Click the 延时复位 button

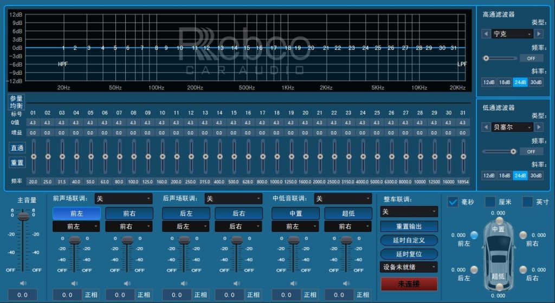tap(409, 254)
